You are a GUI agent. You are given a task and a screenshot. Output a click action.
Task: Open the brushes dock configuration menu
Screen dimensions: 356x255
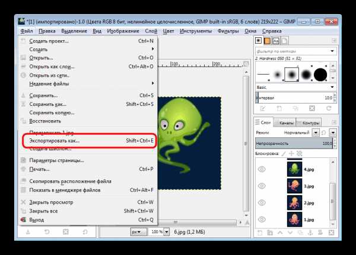[x=334, y=41]
